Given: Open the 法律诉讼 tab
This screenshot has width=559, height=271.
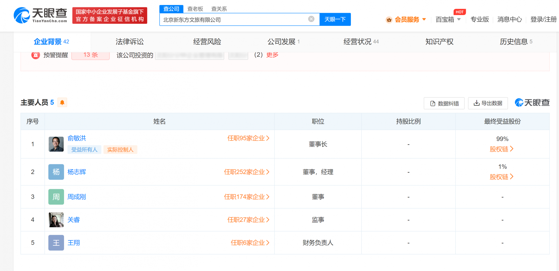Looking at the screenshot, I should click(130, 42).
